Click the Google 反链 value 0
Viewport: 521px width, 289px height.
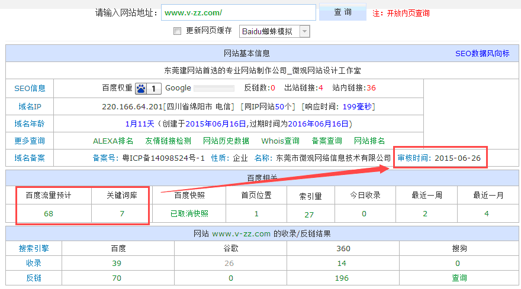pyautogui.click(x=230, y=278)
